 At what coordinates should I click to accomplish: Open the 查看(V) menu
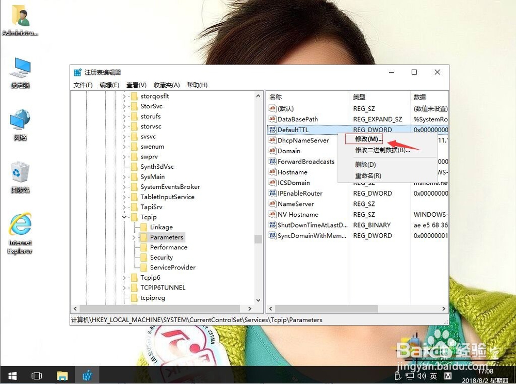(x=136, y=85)
